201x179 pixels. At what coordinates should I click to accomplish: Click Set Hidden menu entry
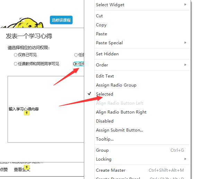pos(142,54)
